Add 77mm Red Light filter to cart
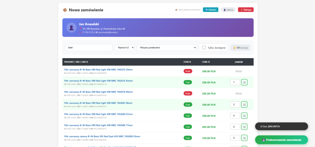Image resolution: width=315 pixels, height=147 pixels. tap(244, 127)
